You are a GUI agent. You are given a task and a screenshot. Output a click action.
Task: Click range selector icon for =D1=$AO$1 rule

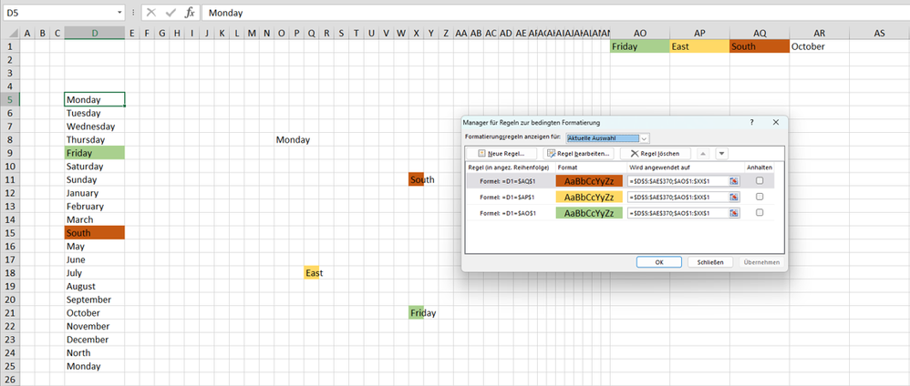coord(734,213)
